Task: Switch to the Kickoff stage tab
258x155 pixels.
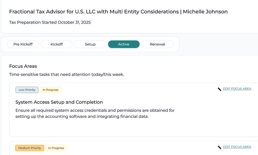Action: point(57,44)
